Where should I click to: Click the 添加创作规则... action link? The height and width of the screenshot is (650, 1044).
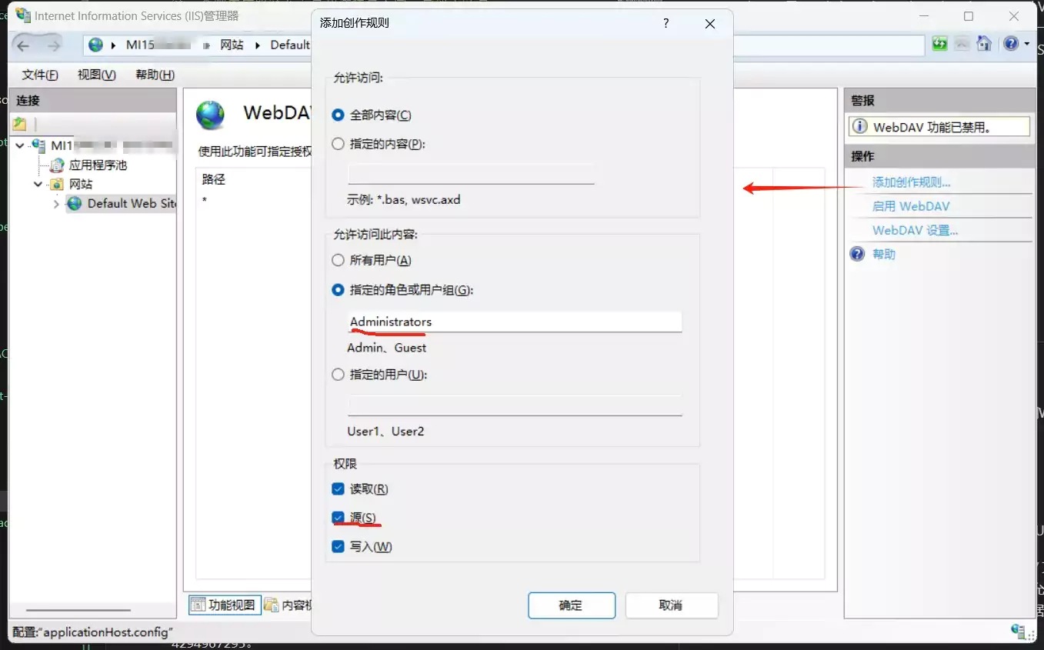coord(911,182)
